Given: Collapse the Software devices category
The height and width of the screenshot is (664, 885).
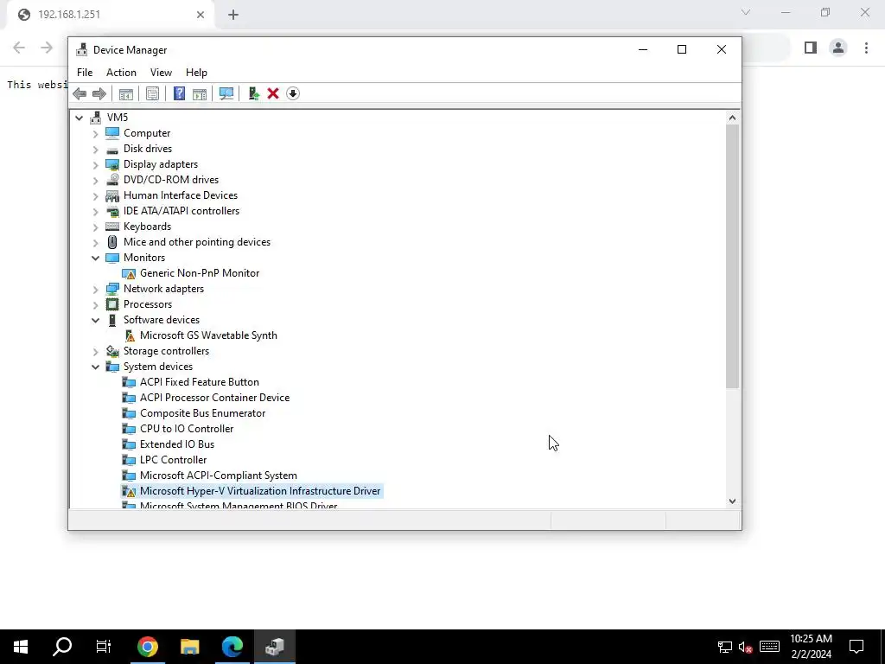Looking at the screenshot, I should point(95,320).
